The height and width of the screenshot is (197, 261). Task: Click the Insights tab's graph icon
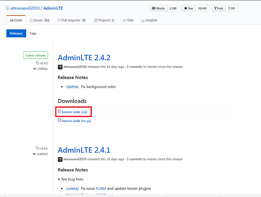click(x=143, y=20)
